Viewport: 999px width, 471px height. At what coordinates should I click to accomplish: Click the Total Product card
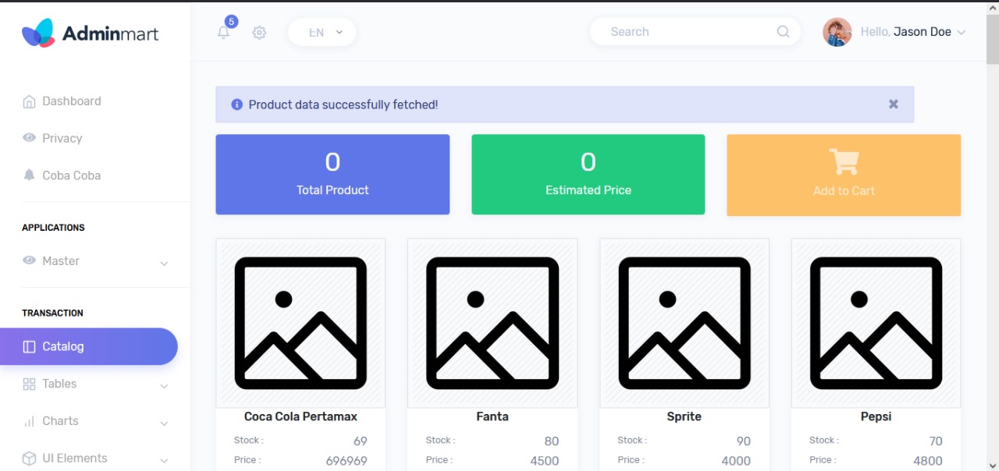(x=332, y=175)
